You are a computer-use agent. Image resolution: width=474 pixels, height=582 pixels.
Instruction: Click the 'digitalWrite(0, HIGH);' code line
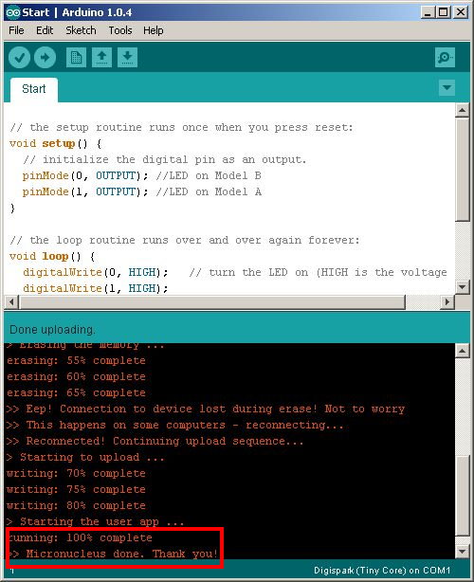96,272
